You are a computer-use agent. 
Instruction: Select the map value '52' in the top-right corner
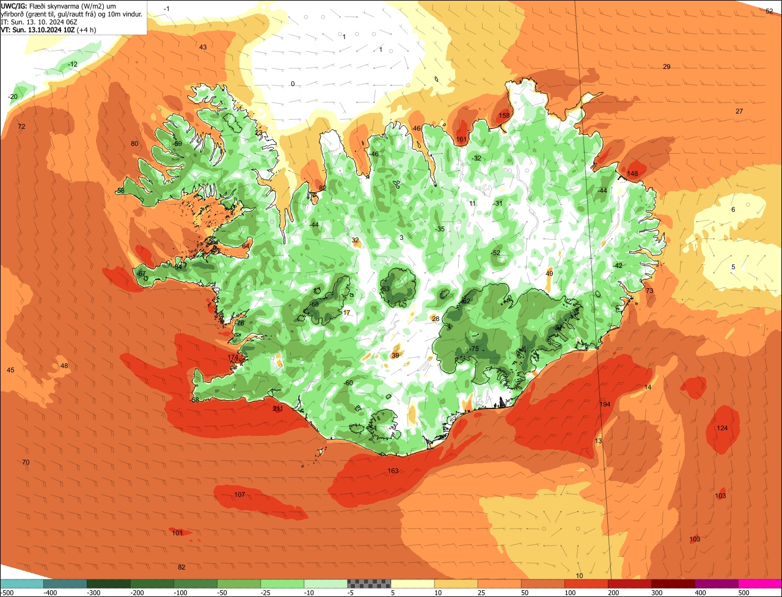click(769, 11)
